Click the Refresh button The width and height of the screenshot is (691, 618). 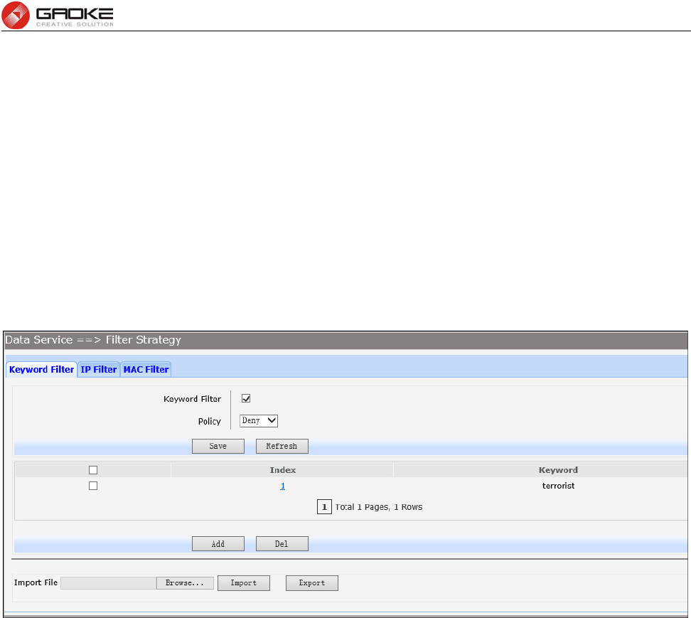282,446
